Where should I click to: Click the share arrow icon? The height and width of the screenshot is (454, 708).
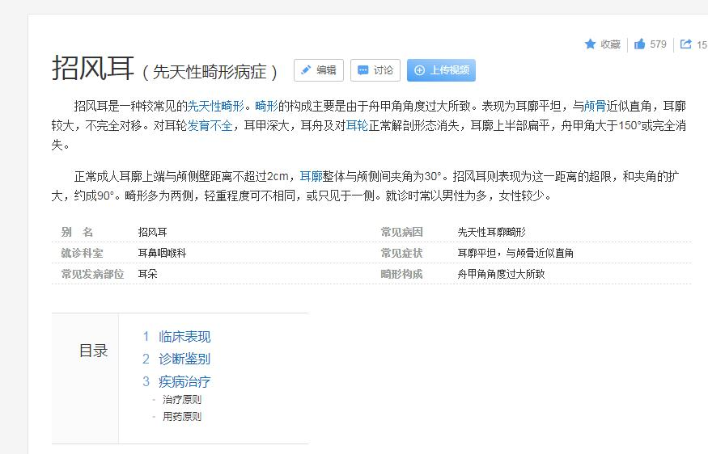[686, 44]
